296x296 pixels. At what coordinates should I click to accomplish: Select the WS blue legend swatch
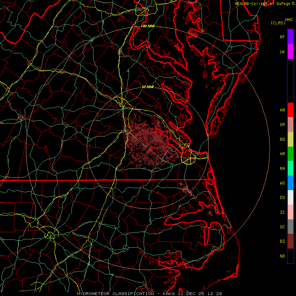pyautogui.click(x=290, y=183)
